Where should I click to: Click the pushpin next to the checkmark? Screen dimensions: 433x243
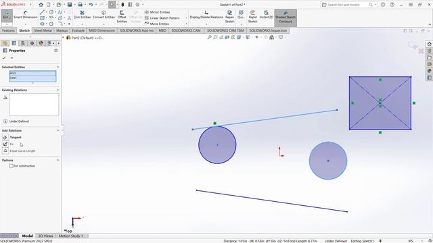[12, 58]
